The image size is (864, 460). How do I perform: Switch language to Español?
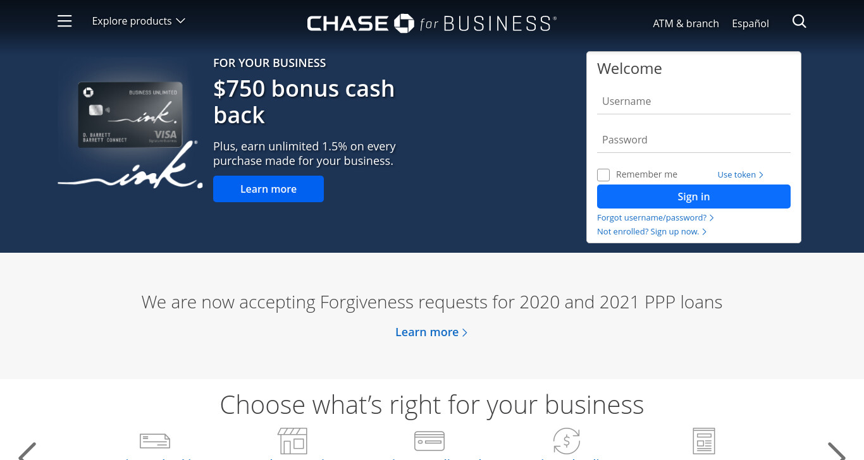[x=750, y=23]
